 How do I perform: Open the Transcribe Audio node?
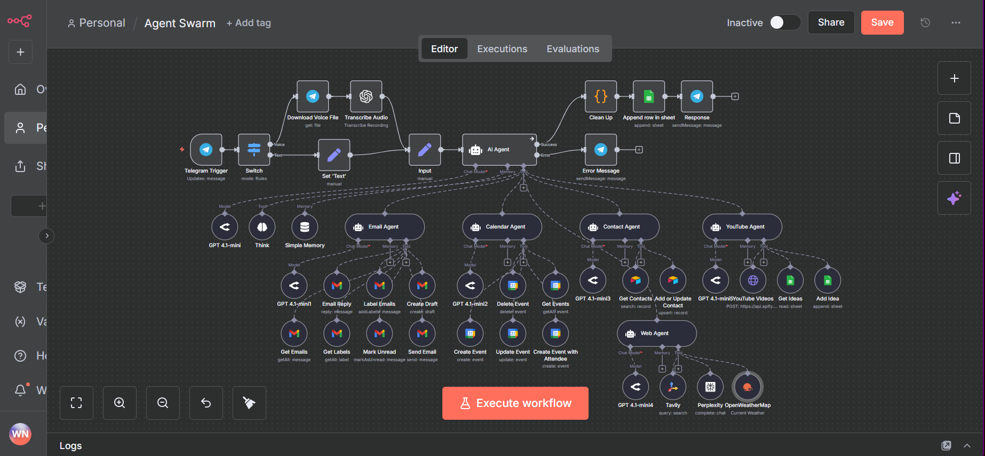(x=366, y=96)
